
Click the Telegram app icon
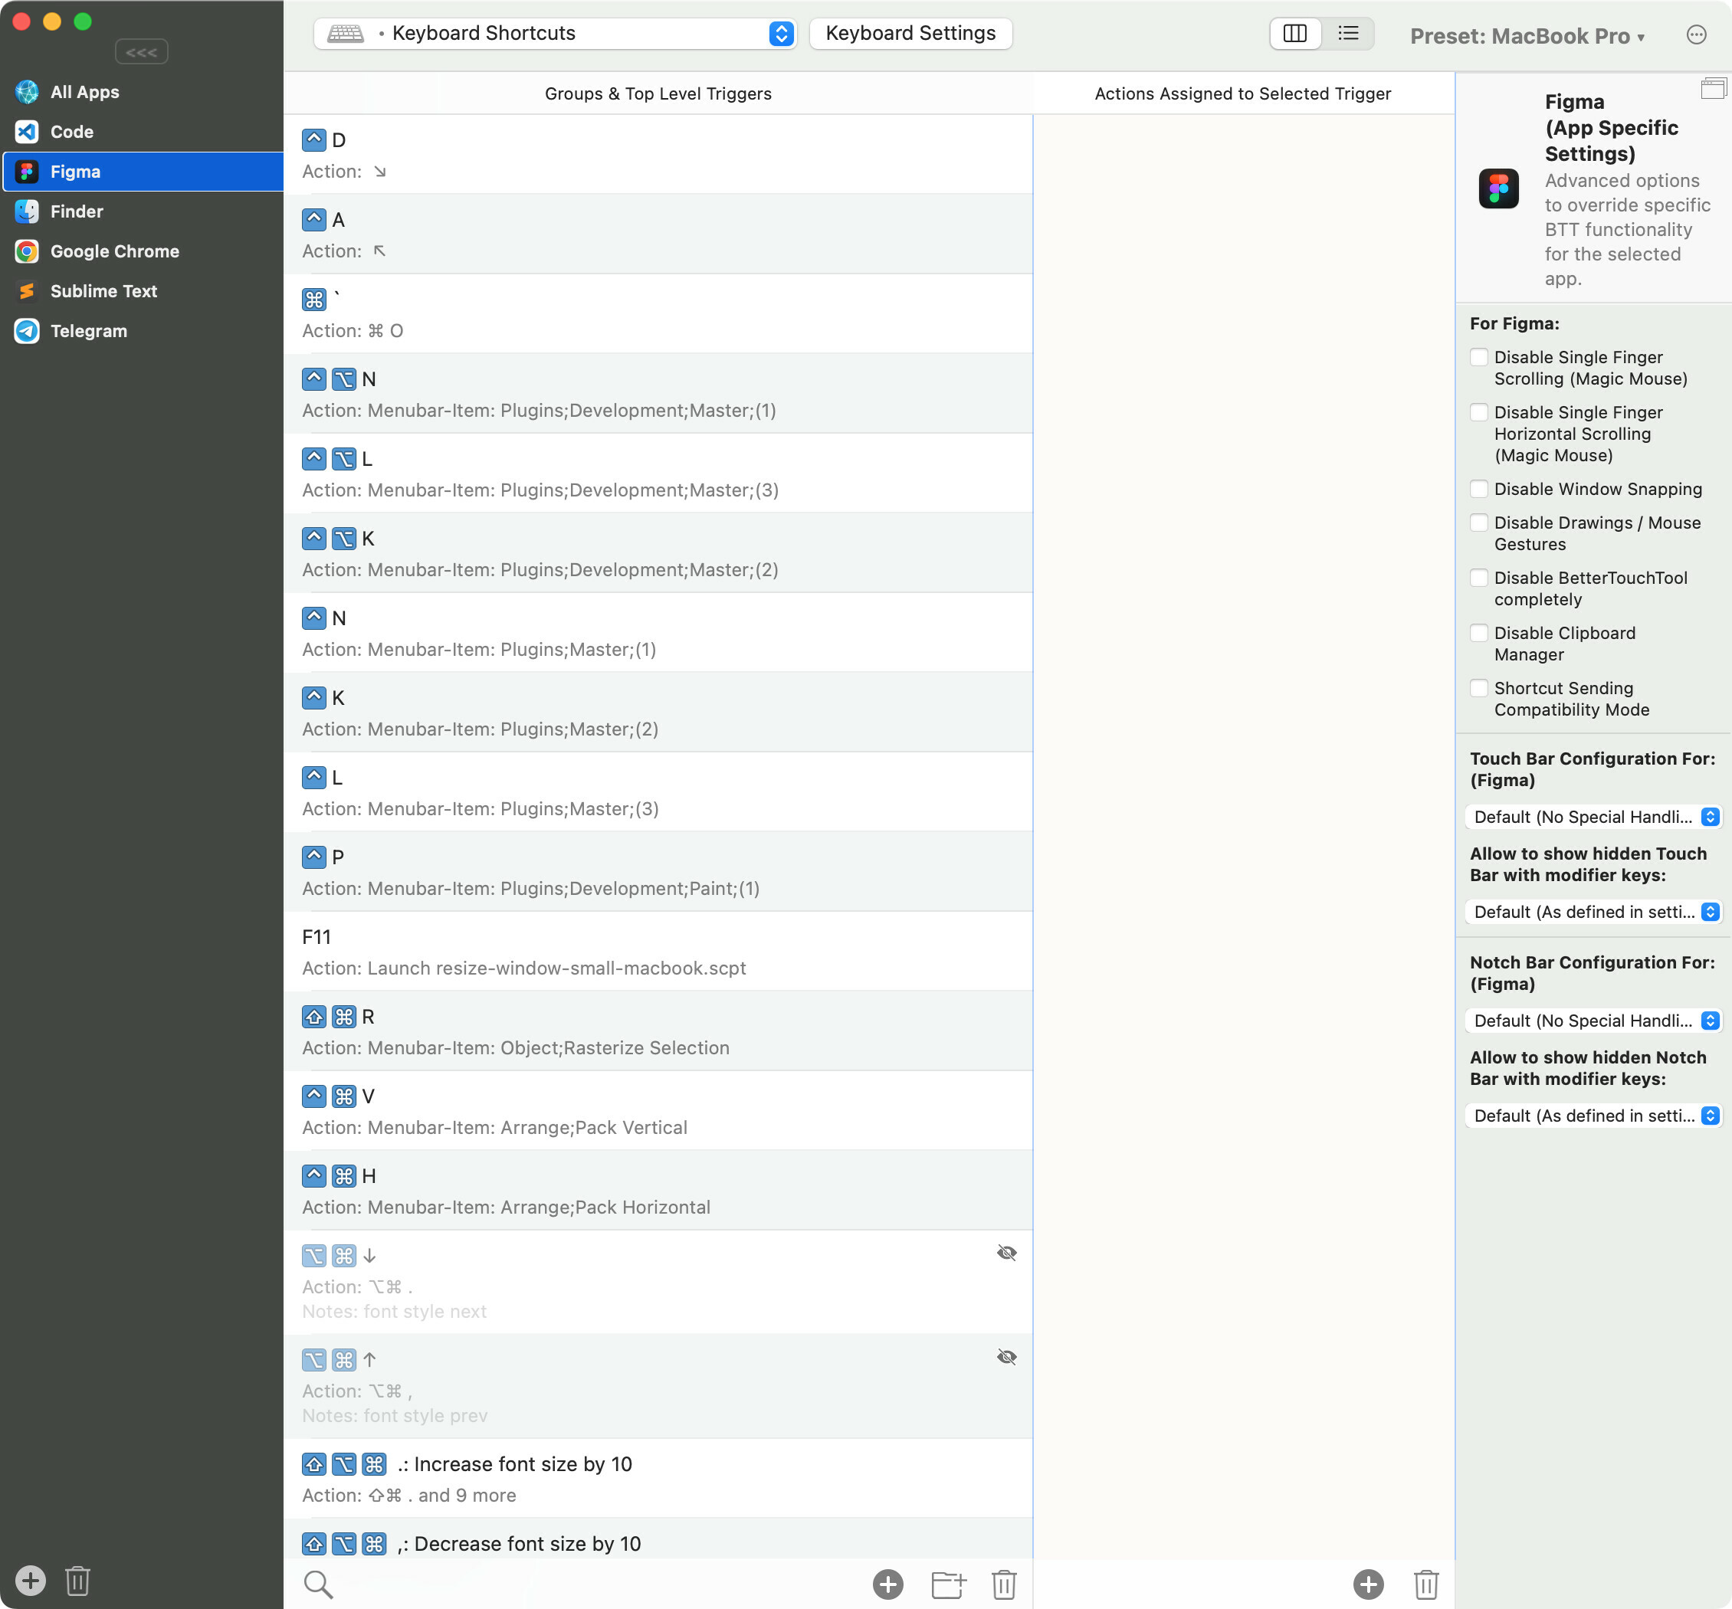point(27,331)
